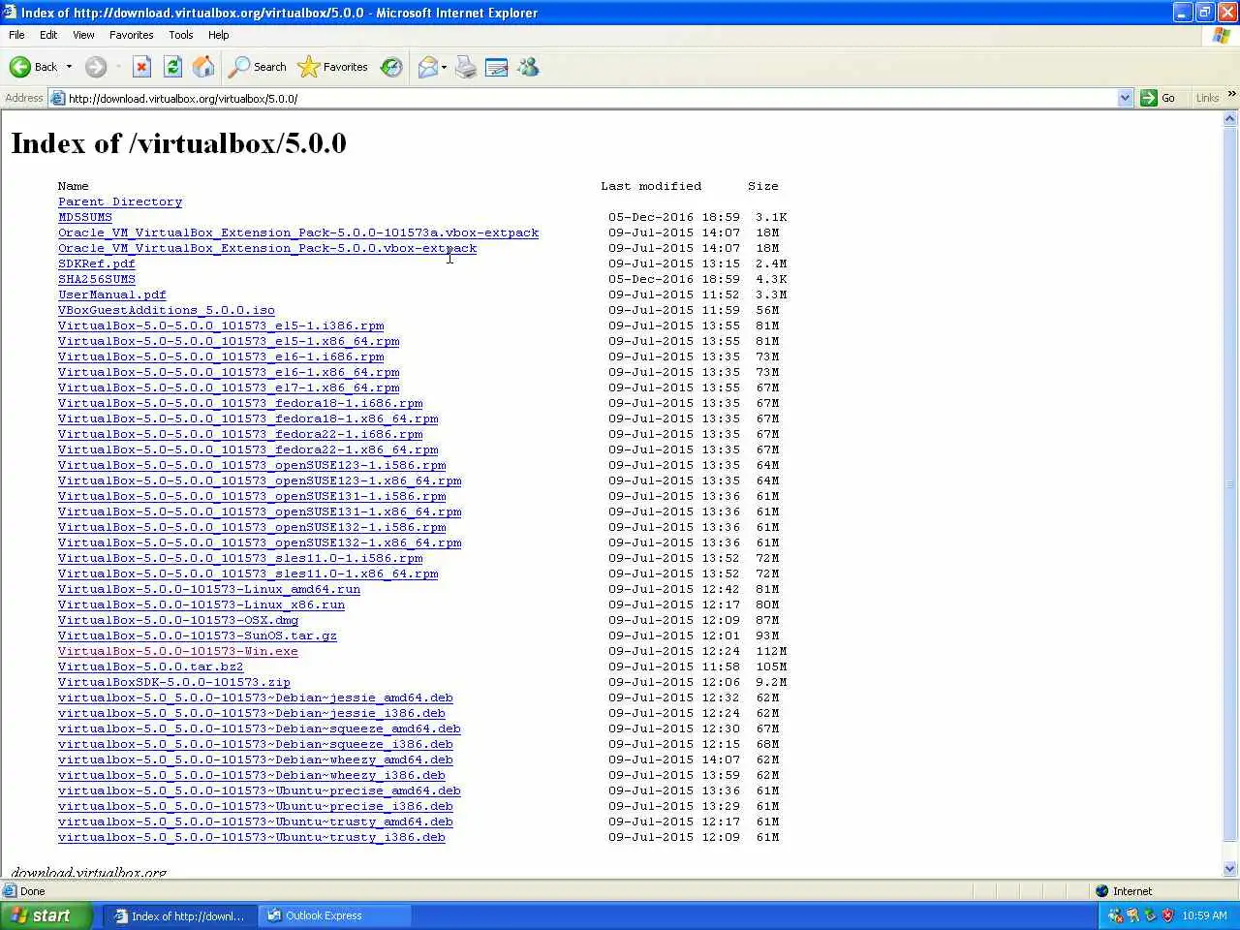Click the green Go button
Image resolution: width=1240 pixels, height=930 pixels.
click(x=1160, y=98)
